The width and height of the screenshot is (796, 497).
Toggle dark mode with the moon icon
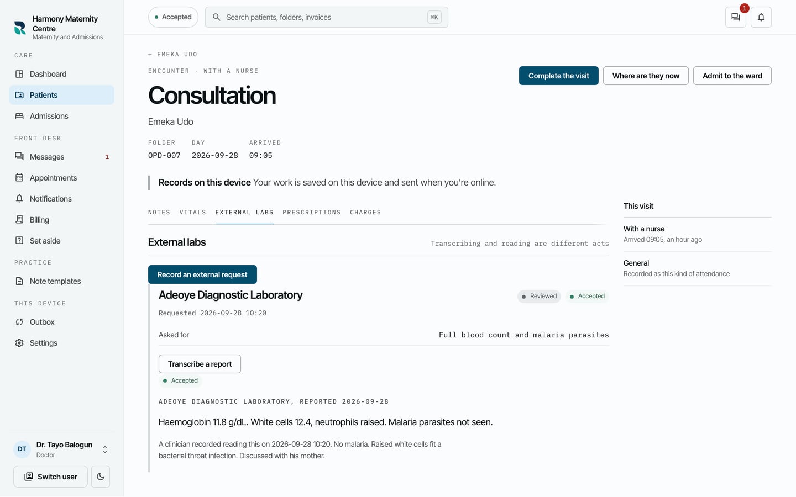[x=101, y=477]
